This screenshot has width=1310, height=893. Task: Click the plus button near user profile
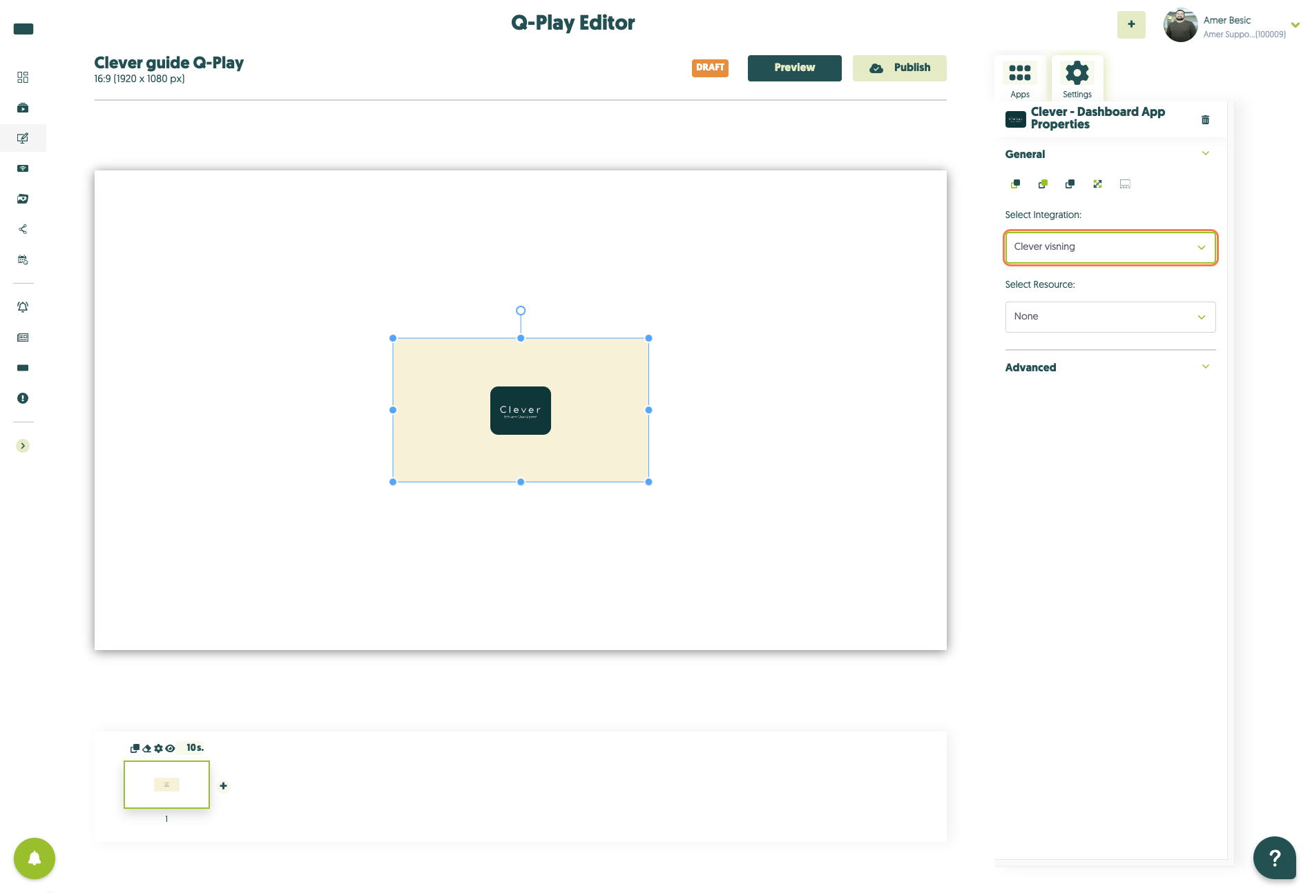tap(1131, 24)
